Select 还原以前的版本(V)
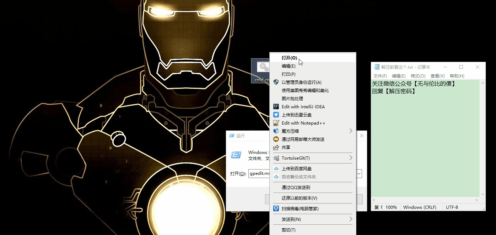The width and height of the screenshot is (496, 235). pyautogui.click(x=313, y=198)
